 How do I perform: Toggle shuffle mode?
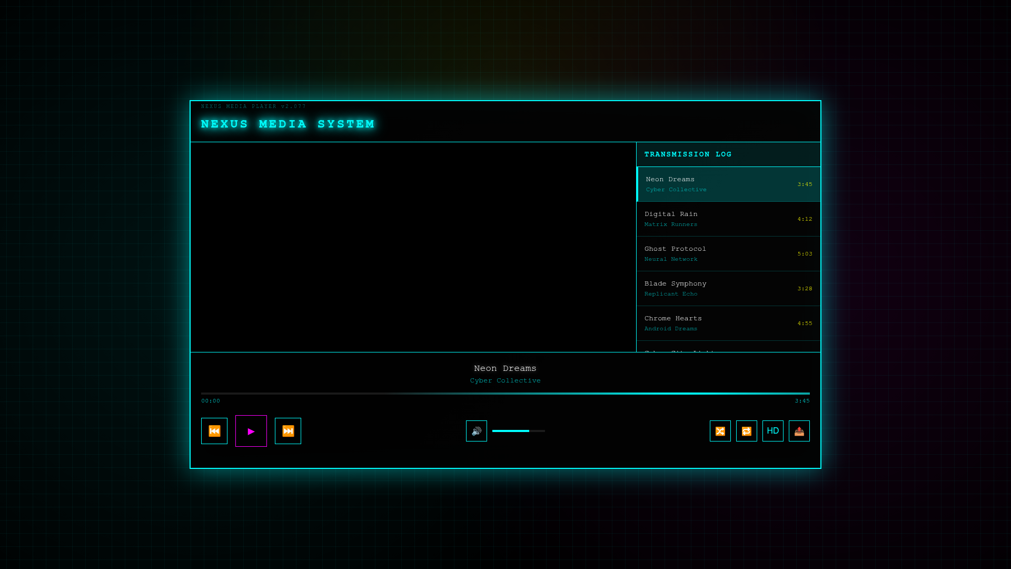tap(720, 431)
